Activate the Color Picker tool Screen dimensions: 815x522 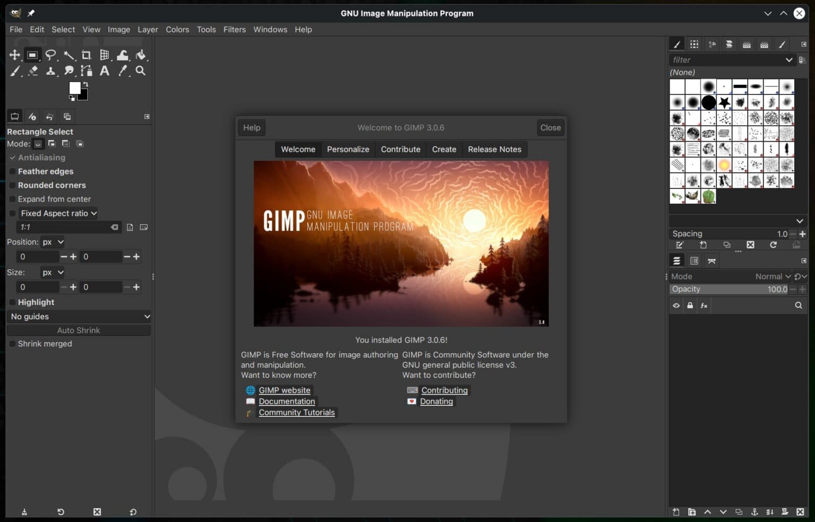coord(123,71)
